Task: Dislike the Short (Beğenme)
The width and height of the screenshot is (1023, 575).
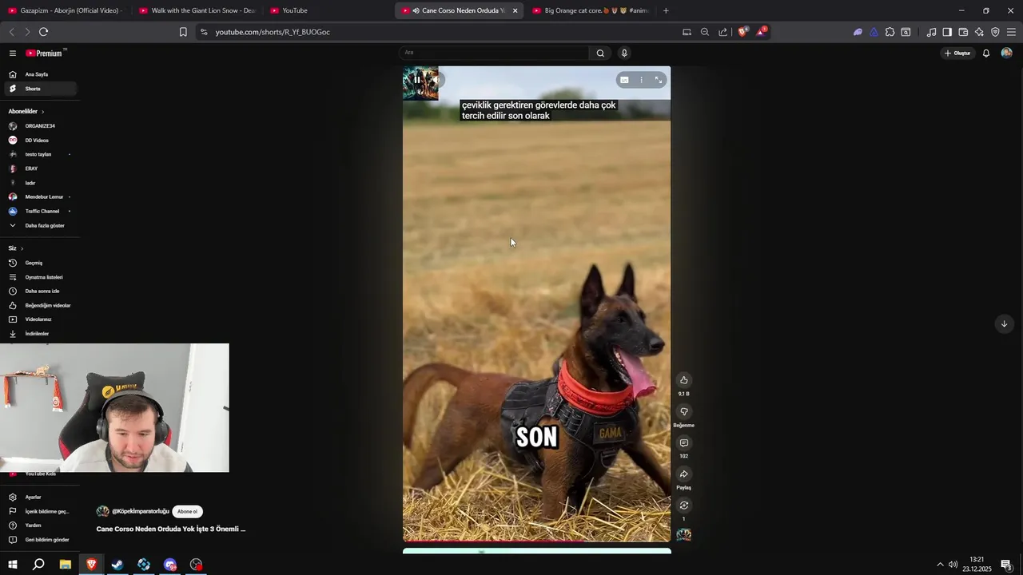Action: click(683, 411)
